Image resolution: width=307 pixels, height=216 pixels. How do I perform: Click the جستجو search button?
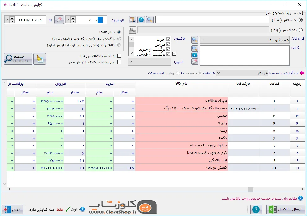pos(18,59)
